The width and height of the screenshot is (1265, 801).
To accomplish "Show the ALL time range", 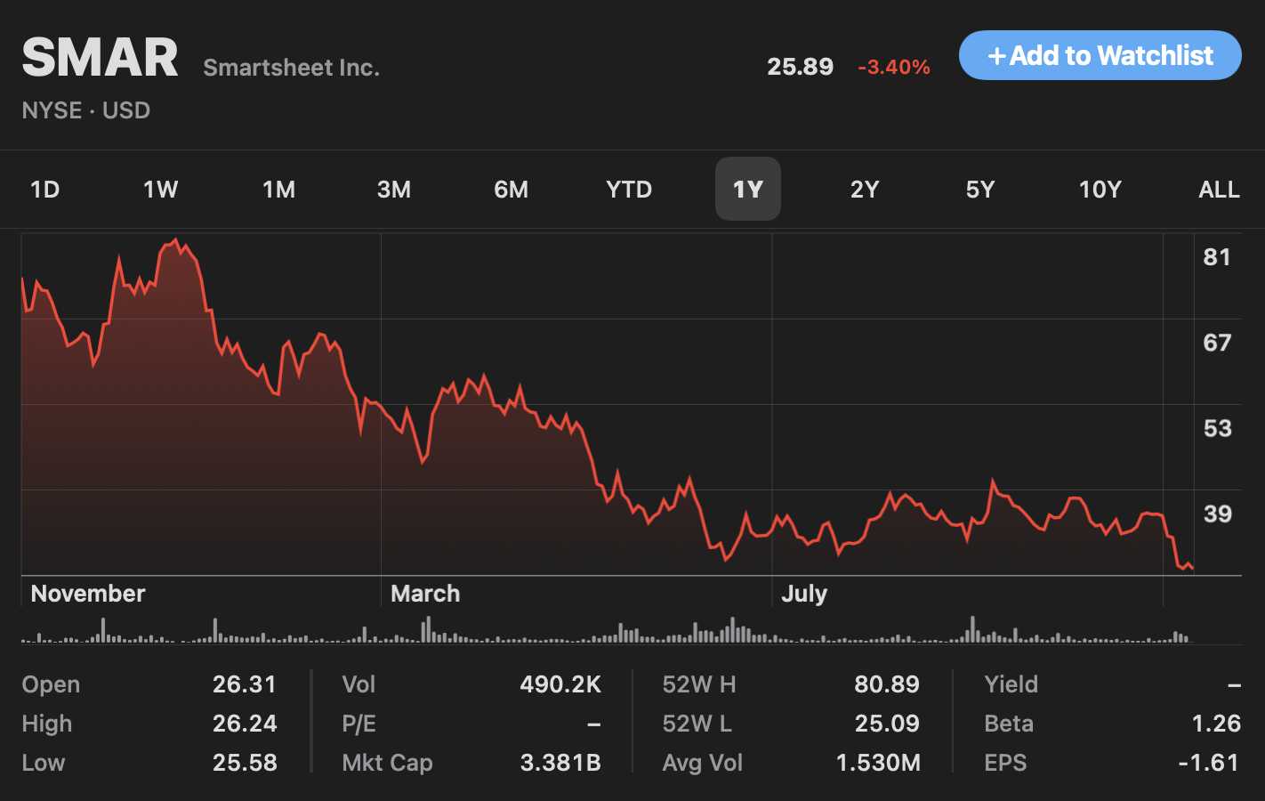I will [x=1219, y=190].
